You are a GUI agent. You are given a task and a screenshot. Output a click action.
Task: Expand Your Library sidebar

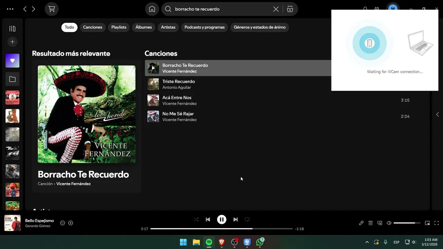(x=12, y=29)
